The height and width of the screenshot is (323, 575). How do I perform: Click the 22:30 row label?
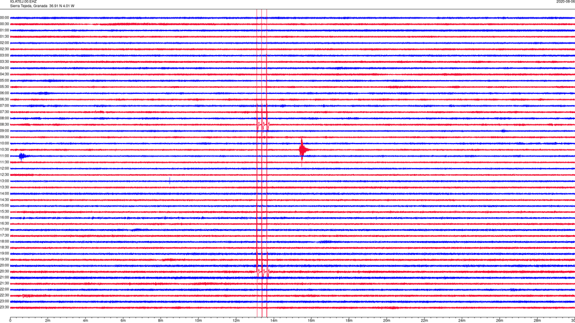point(4,295)
